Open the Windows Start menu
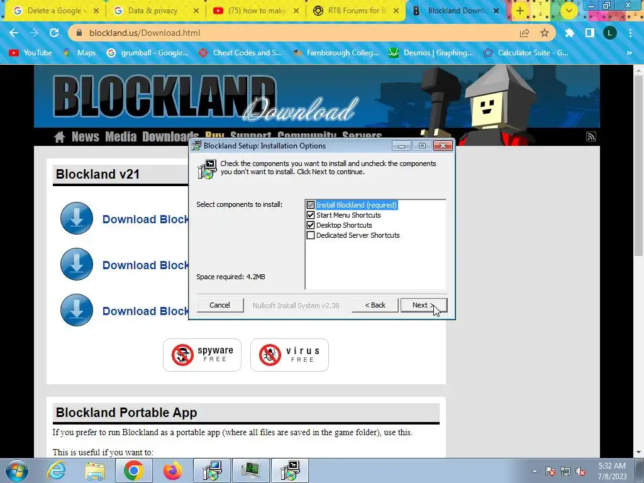This screenshot has width=644, height=483. point(17,470)
